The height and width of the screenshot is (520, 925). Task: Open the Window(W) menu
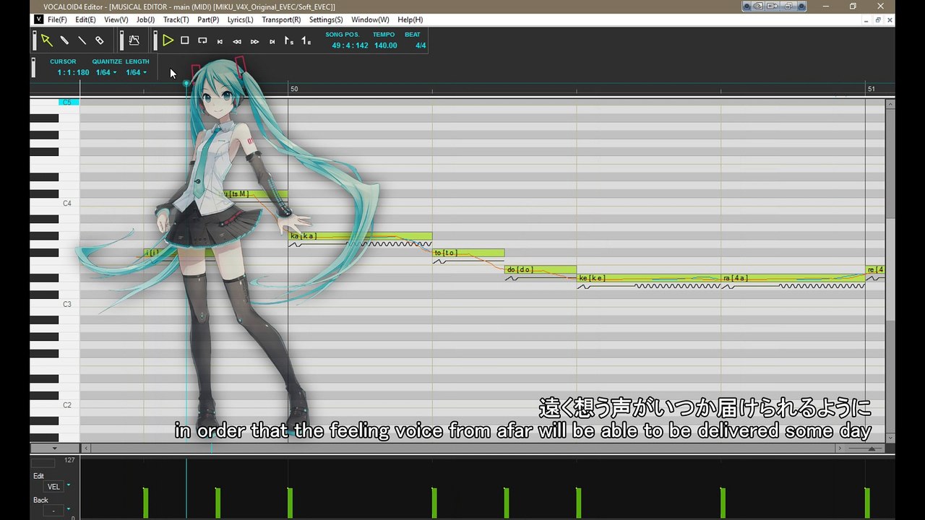pyautogui.click(x=370, y=19)
